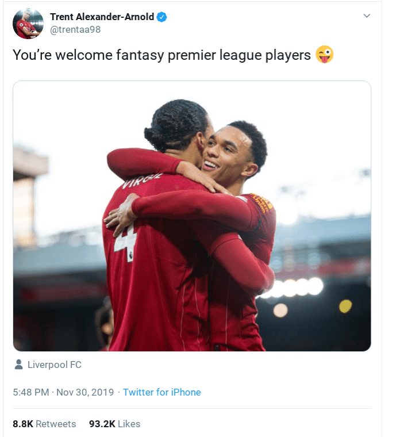Open the Trent Alexander-Arnold display name link

point(102,17)
